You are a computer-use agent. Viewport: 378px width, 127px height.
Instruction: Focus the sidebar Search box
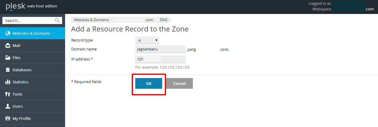coord(28,20)
